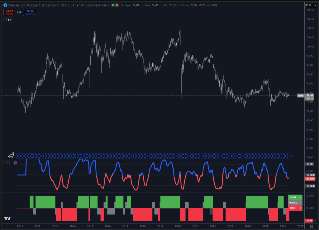Click the -0,21 (-0,27%) change value
319x230 pixels.
[208, 5]
